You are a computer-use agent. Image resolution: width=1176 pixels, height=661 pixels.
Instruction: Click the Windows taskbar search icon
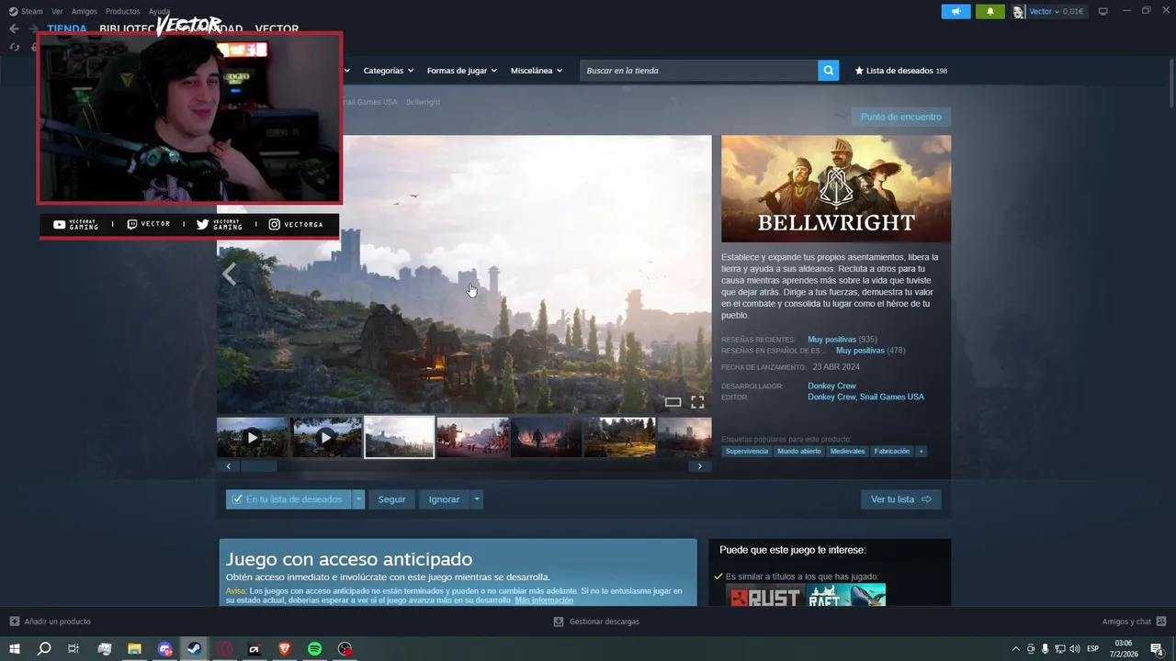[x=43, y=649]
